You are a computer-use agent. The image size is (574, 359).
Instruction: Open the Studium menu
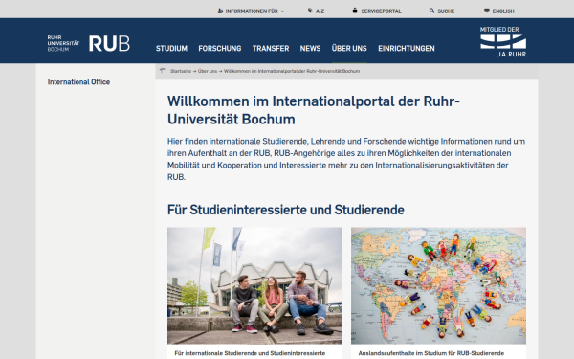(171, 49)
